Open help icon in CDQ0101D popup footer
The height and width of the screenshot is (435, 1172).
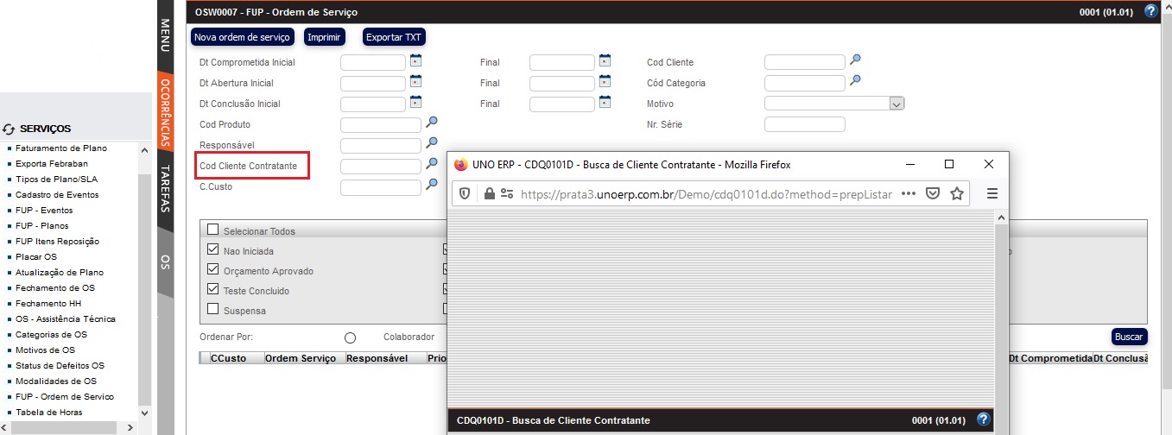[x=983, y=419]
